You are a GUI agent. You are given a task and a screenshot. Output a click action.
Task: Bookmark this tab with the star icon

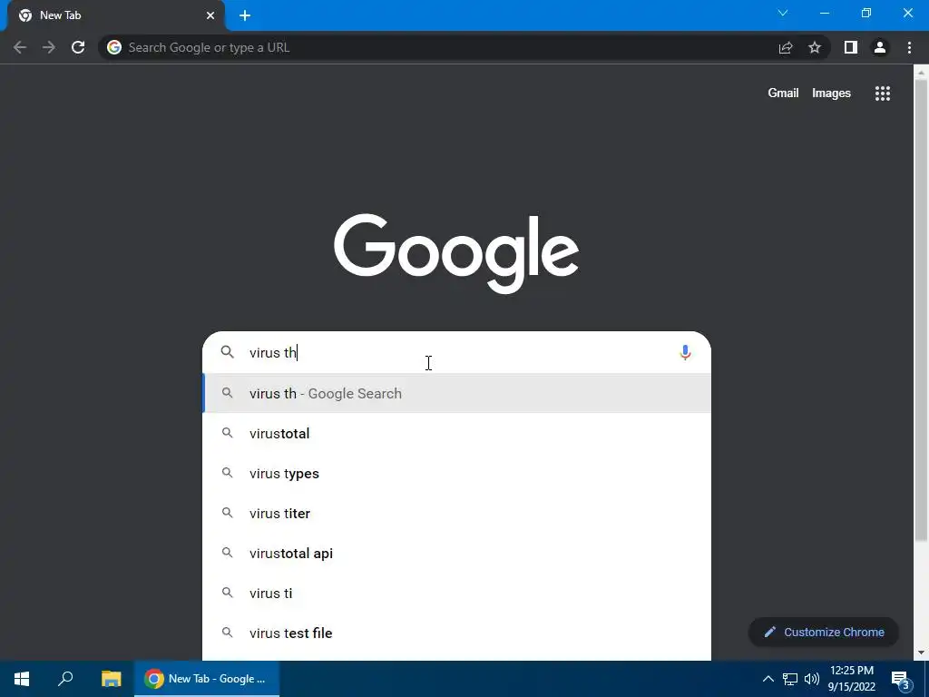pos(815,47)
